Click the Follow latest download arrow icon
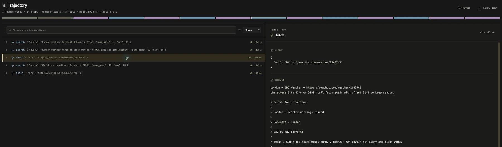 pyautogui.click(x=480, y=8)
